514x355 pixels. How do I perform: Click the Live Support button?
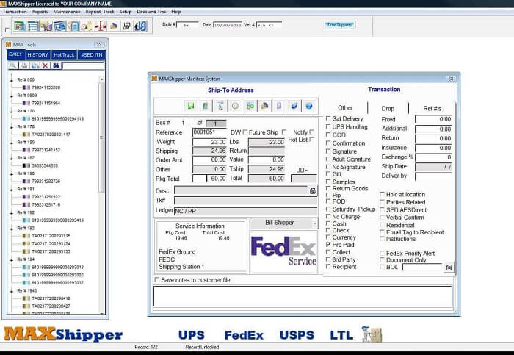click(339, 24)
